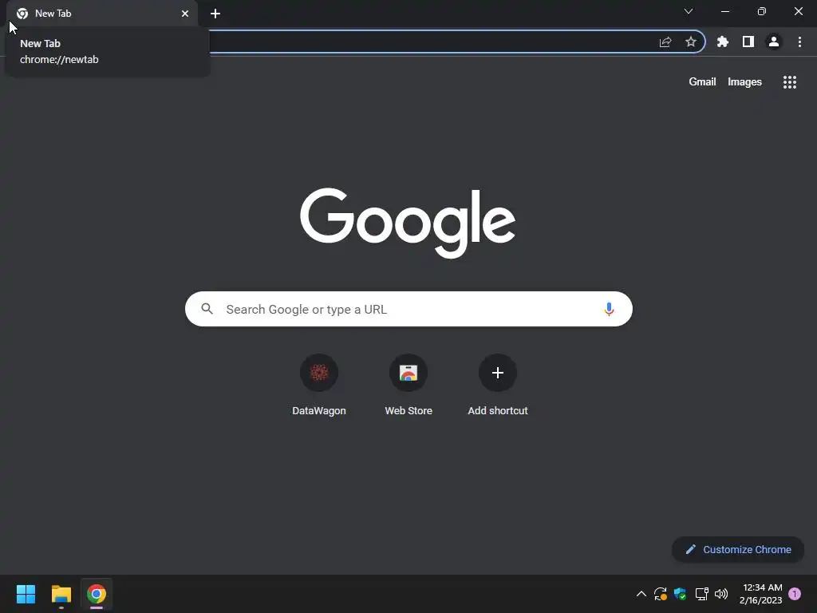Click the sync update tray icon
The width and height of the screenshot is (817, 613).
pos(660,594)
